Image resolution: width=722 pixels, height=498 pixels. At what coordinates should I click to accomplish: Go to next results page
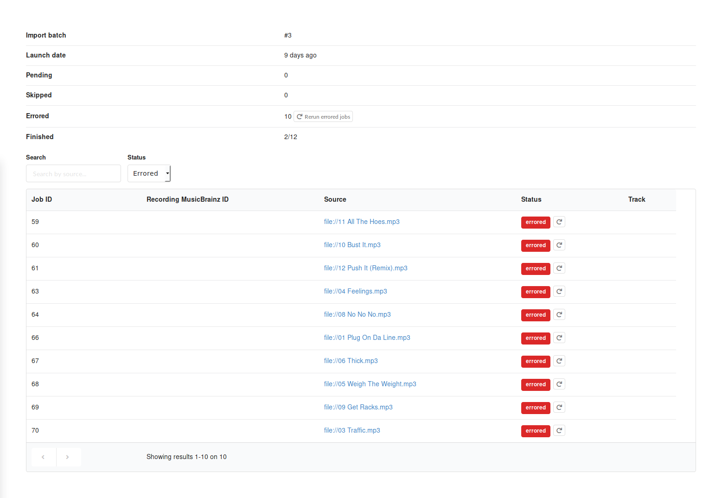pyautogui.click(x=69, y=457)
